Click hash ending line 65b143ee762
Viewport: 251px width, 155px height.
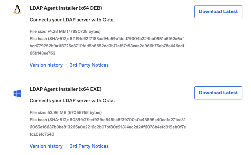coord(42,53)
